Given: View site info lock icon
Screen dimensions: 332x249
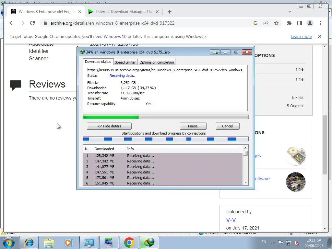Looking at the screenshot, I should [45, 23].
